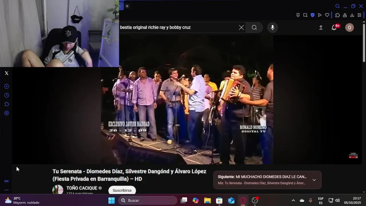Open the network and volume quick settings
This screenshot has width=366, height=206.
[x=334, y=201]
